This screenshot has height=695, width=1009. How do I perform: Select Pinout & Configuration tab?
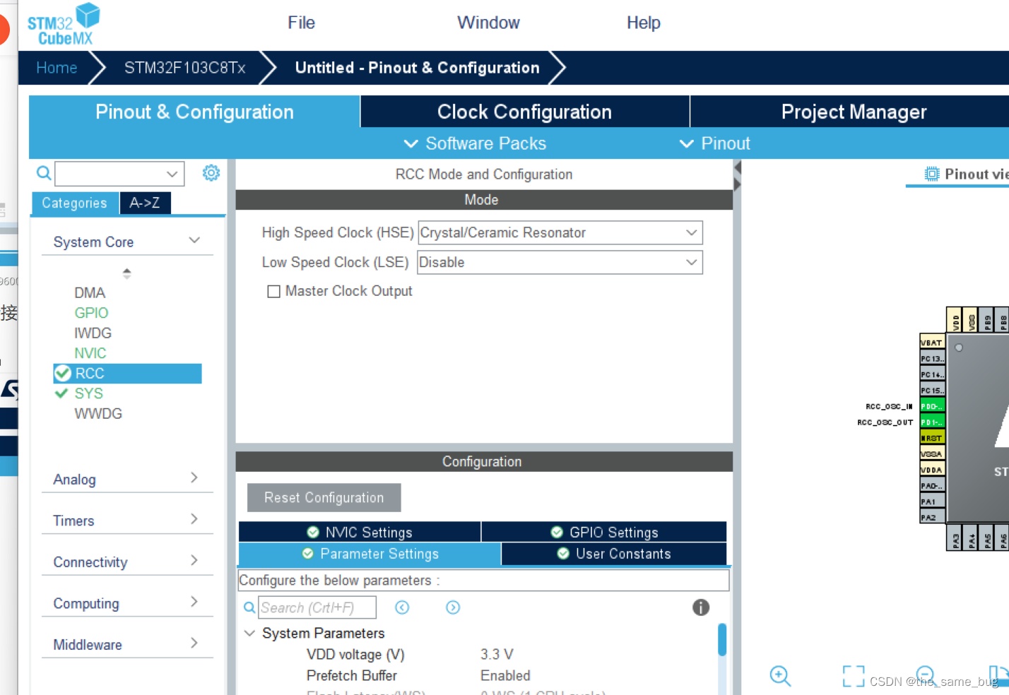pos(194,112)
